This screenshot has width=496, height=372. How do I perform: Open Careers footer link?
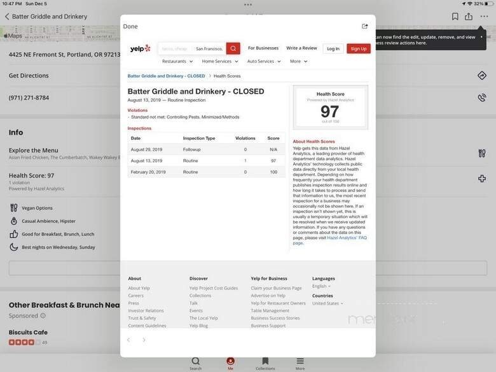[135, 296]
